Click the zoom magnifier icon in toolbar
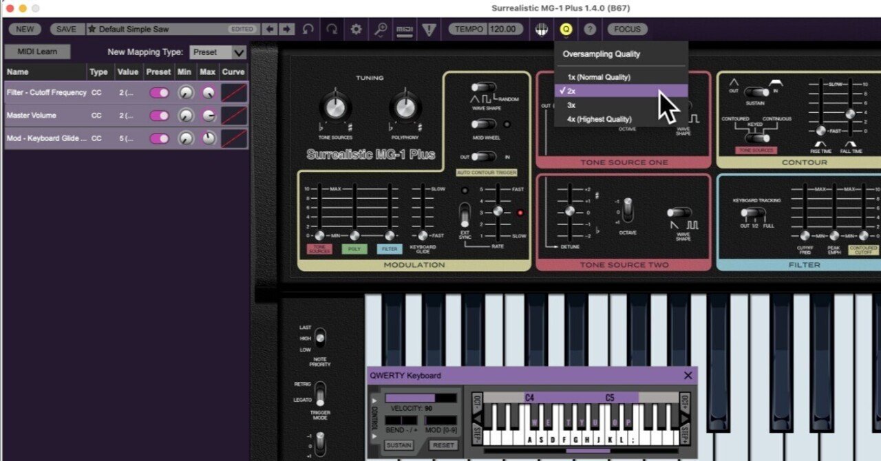This screenshot has height=461, width=881. (x=381, y=29)
